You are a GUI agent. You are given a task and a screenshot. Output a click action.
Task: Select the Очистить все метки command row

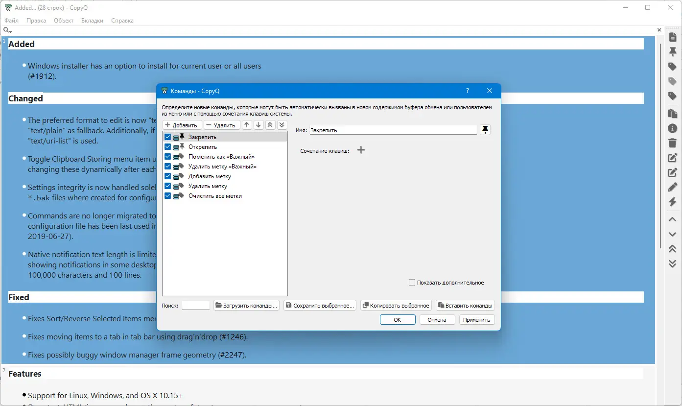[225, 196]
